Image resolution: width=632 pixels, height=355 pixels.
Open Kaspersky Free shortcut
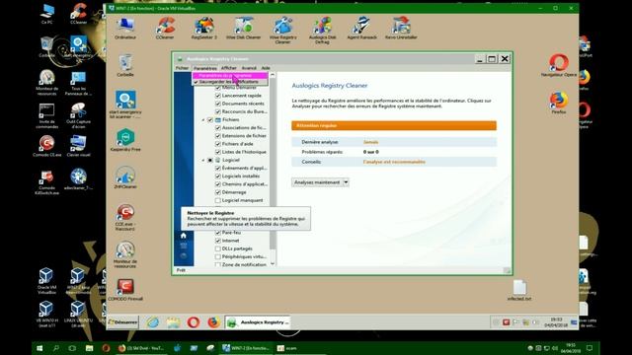tap(125, 140)
